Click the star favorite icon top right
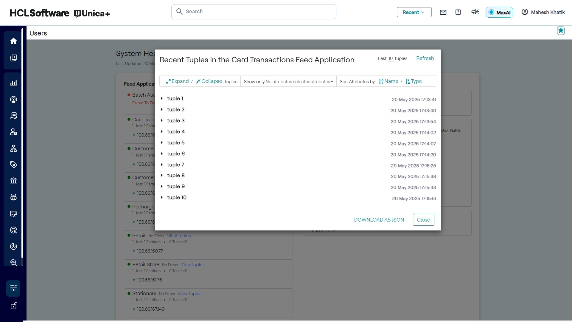The height and width of the screenshot is (322, 572). click(x=561, y=31)
